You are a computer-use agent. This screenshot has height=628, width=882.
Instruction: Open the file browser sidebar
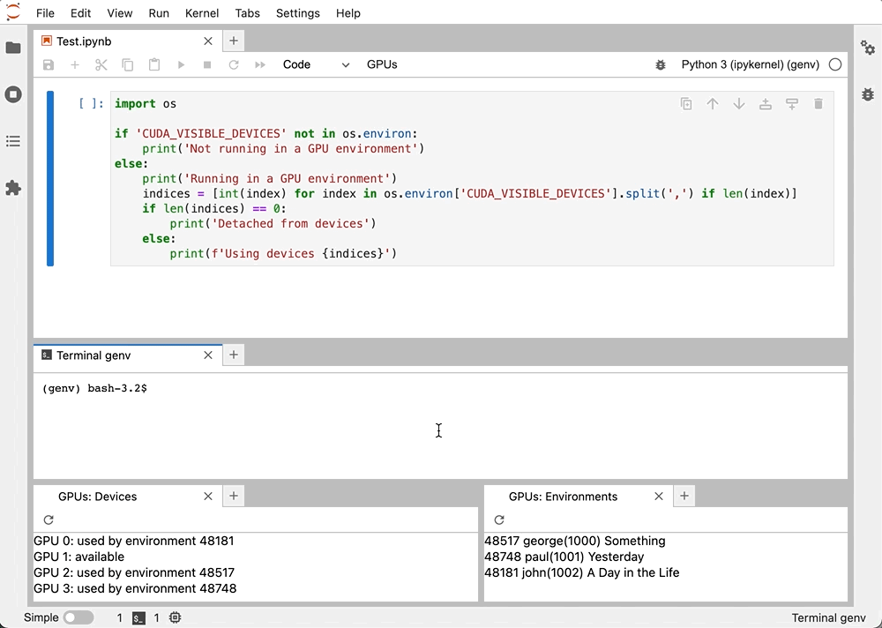pyautogui.click(x=13, y=48)
